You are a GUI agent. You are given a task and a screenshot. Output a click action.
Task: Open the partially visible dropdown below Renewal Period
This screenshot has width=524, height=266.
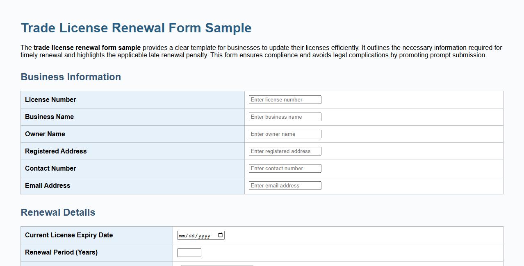[x=216, y=265]
